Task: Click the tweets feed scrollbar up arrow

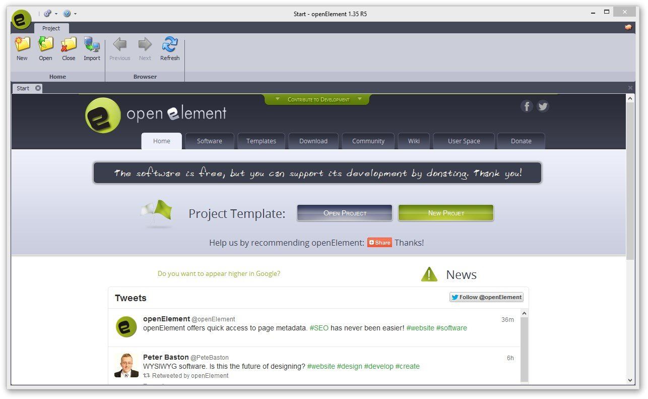Action: tap(524, 313)
